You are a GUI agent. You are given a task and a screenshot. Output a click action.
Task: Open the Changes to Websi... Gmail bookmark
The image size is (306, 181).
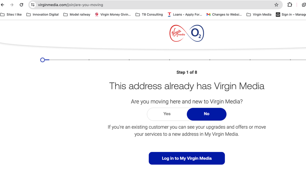pos(224,14)
